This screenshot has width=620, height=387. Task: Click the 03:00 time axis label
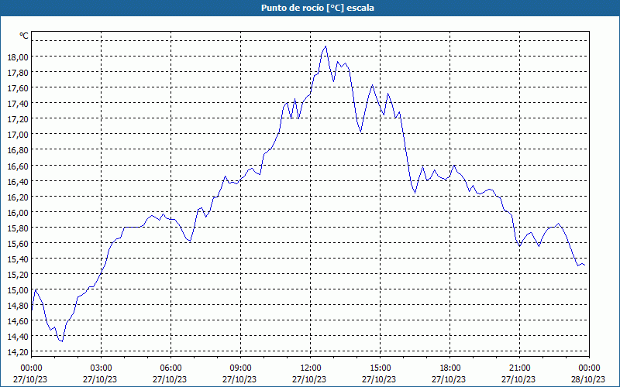click(x=101, y=368)
